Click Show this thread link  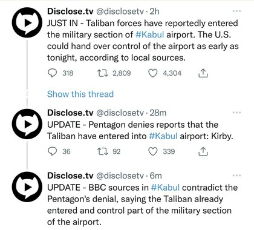80,94
